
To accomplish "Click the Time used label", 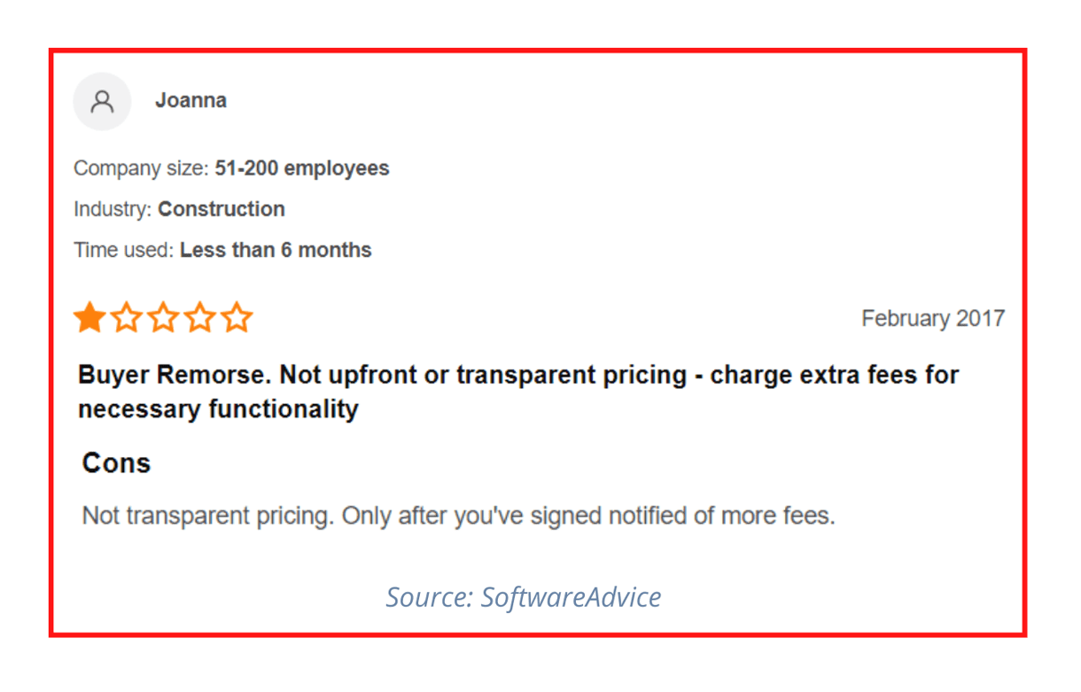I will (124, 250).
